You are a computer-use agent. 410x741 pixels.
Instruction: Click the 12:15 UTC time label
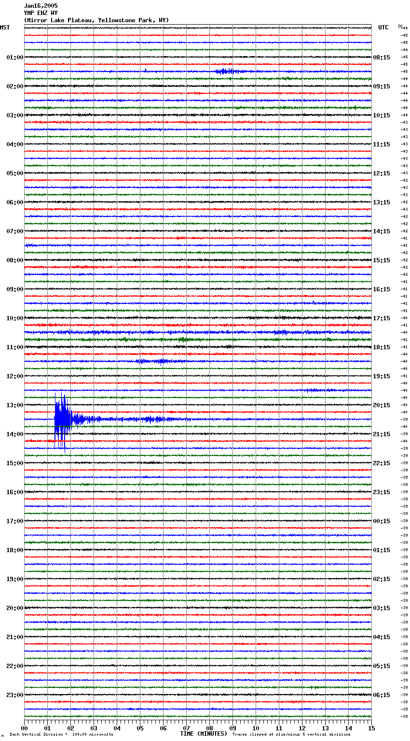tap(382, 173)
